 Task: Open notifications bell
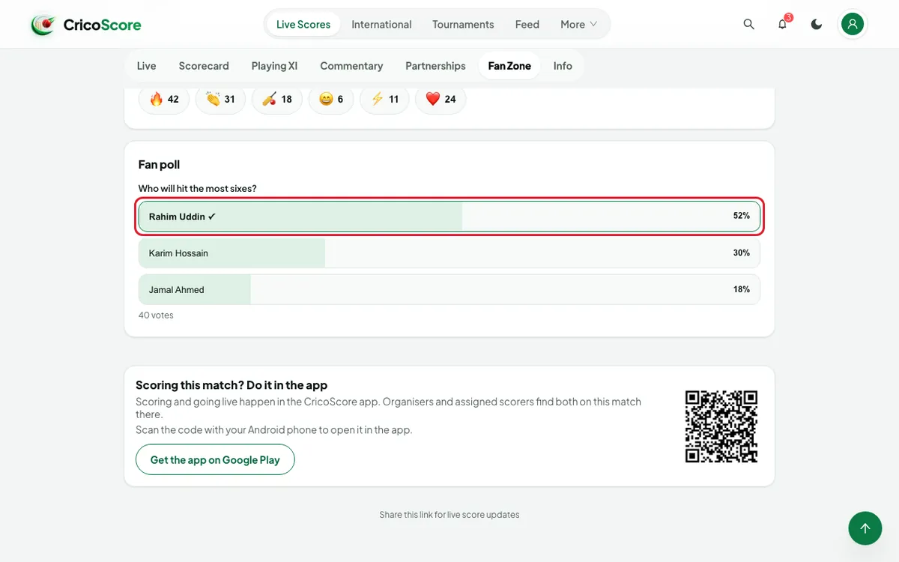click(782, 24)
